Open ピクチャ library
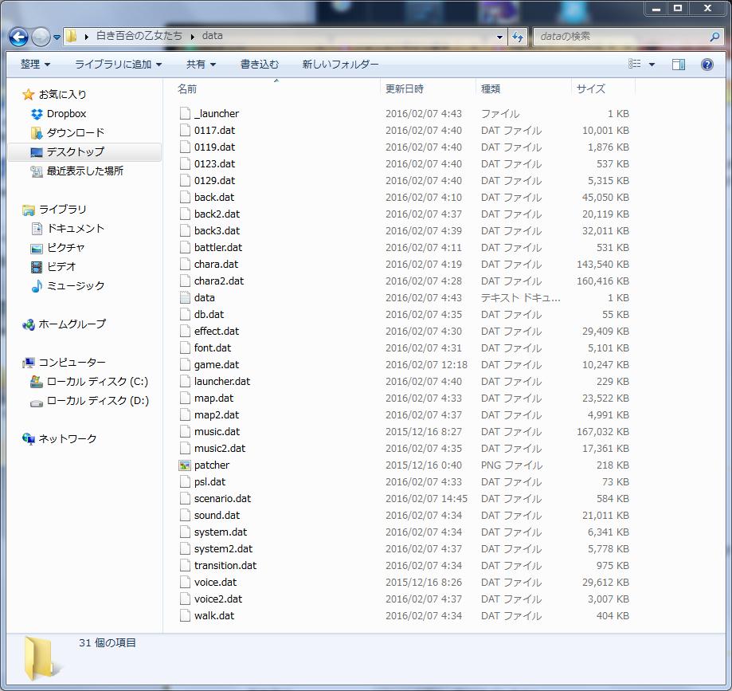This screenshot has height=691, width=732. (x=58, y=248)
